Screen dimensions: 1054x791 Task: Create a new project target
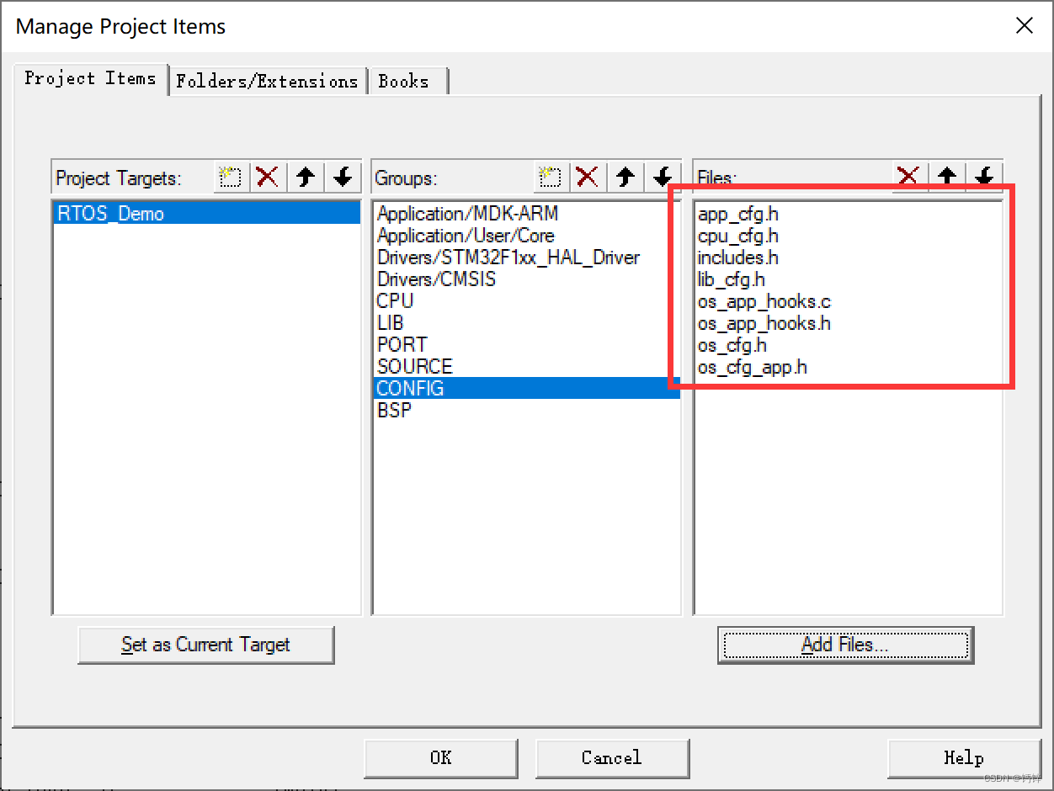click(x=231, y=177)
